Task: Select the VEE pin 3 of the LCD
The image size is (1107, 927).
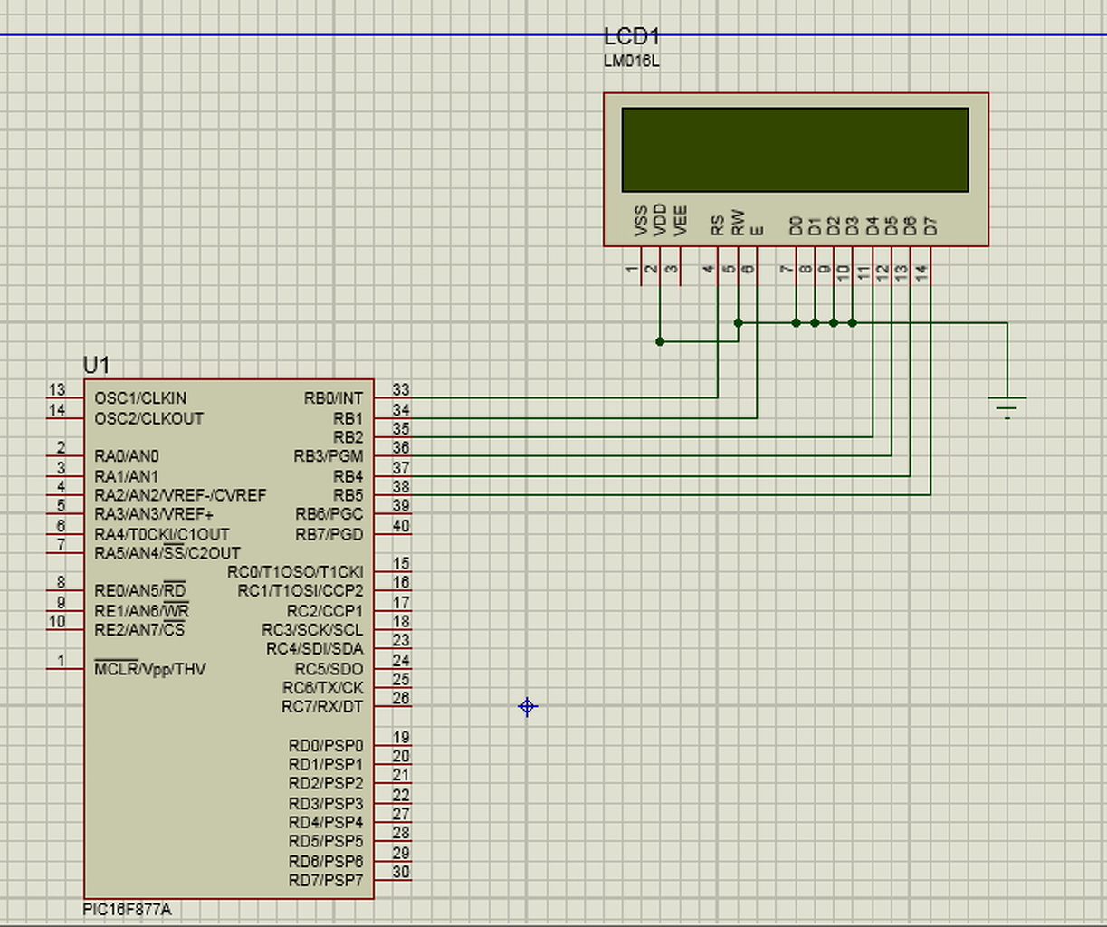Action: [679, 268]
